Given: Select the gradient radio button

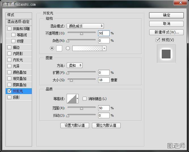Looking at the screenshot, I should point(68,48).
